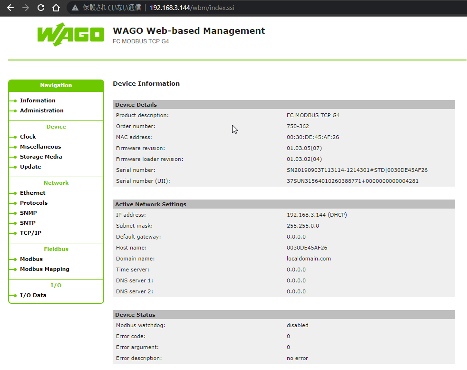Click the browser forward arrow
The height and width of the screenshot is (370, 467).
point(26,8)
